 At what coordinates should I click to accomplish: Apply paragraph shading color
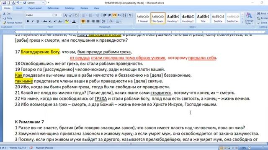111,21
